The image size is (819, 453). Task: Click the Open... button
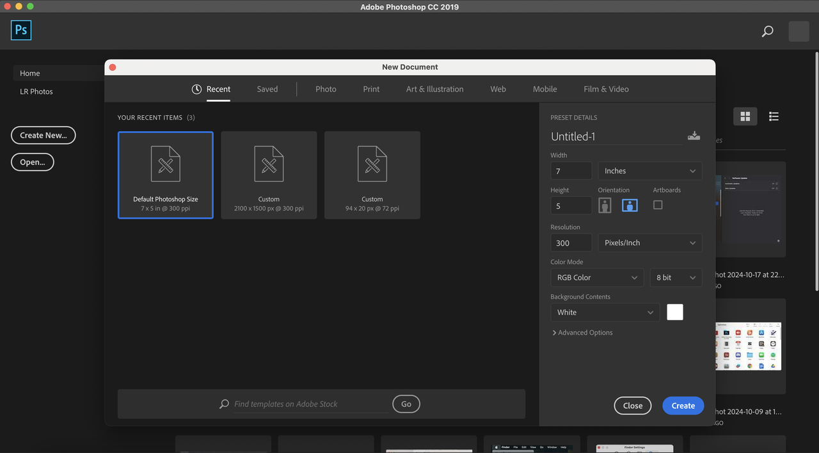[33, 162]
